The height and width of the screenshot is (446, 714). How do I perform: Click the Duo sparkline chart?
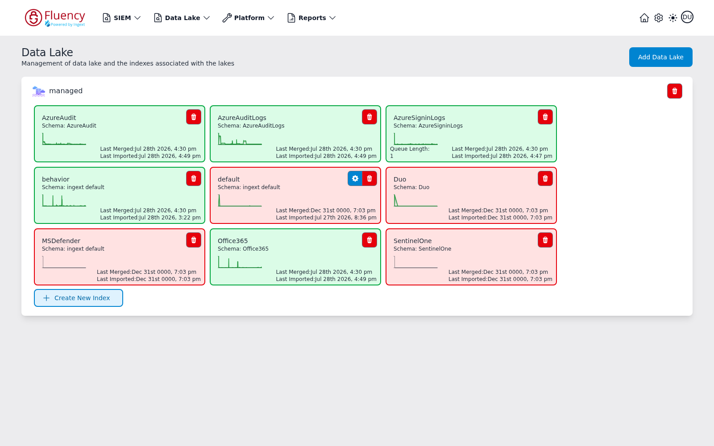click(416, 201)
